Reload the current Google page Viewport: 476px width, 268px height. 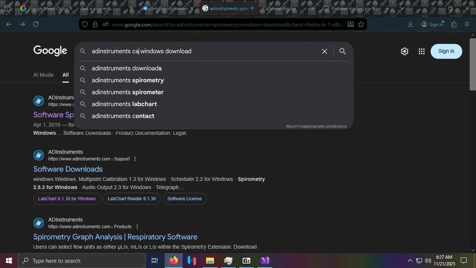coord(36,24)
